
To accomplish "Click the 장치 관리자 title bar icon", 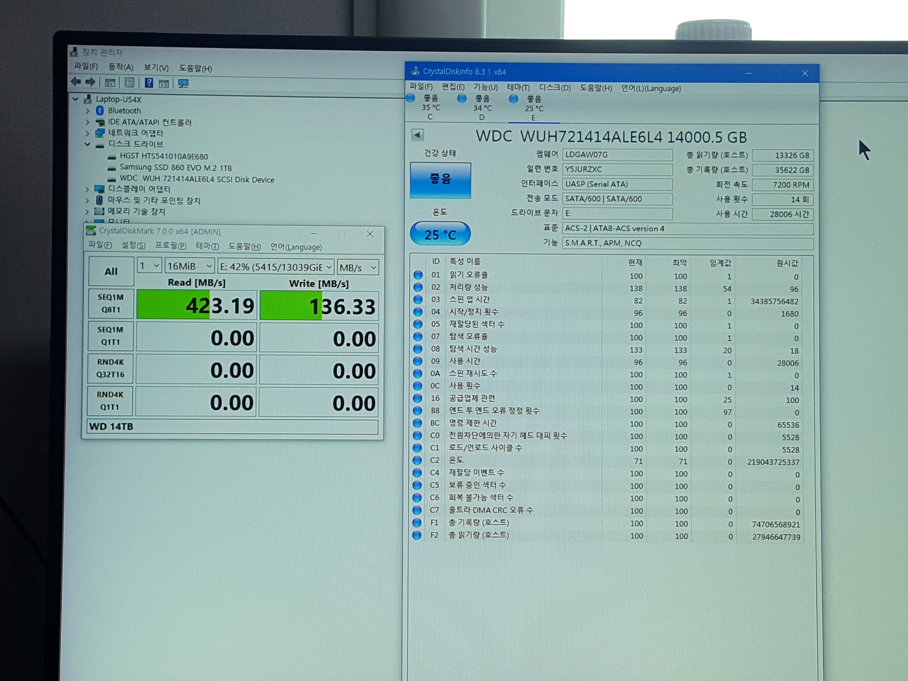I will click(x=74, y=52).
